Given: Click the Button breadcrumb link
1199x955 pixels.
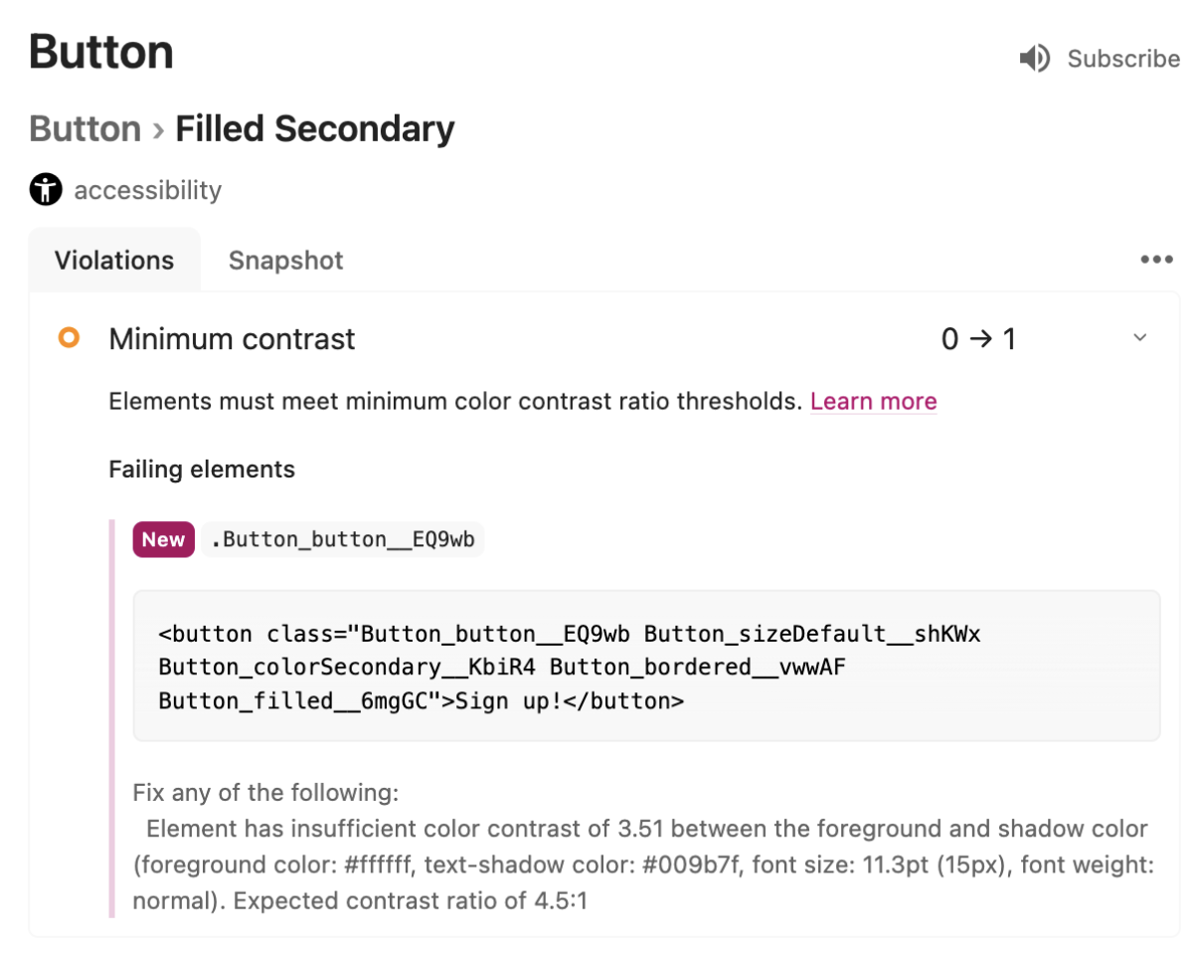Looking at the screenshot, I should (85, 129).
